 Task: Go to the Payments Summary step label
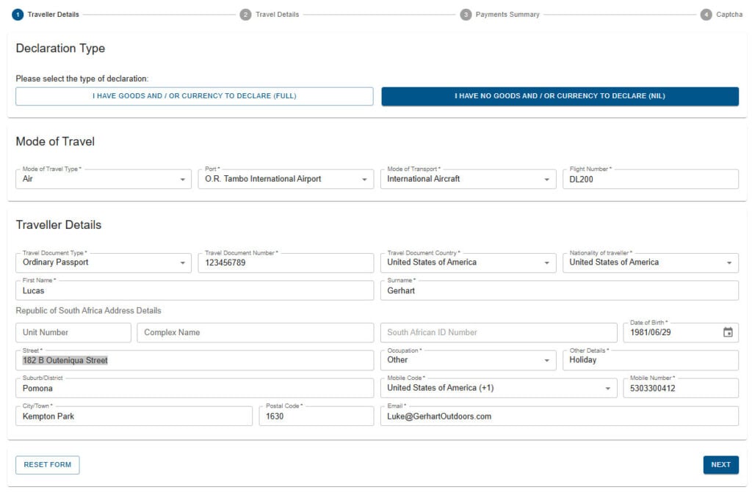coord(507,15)
